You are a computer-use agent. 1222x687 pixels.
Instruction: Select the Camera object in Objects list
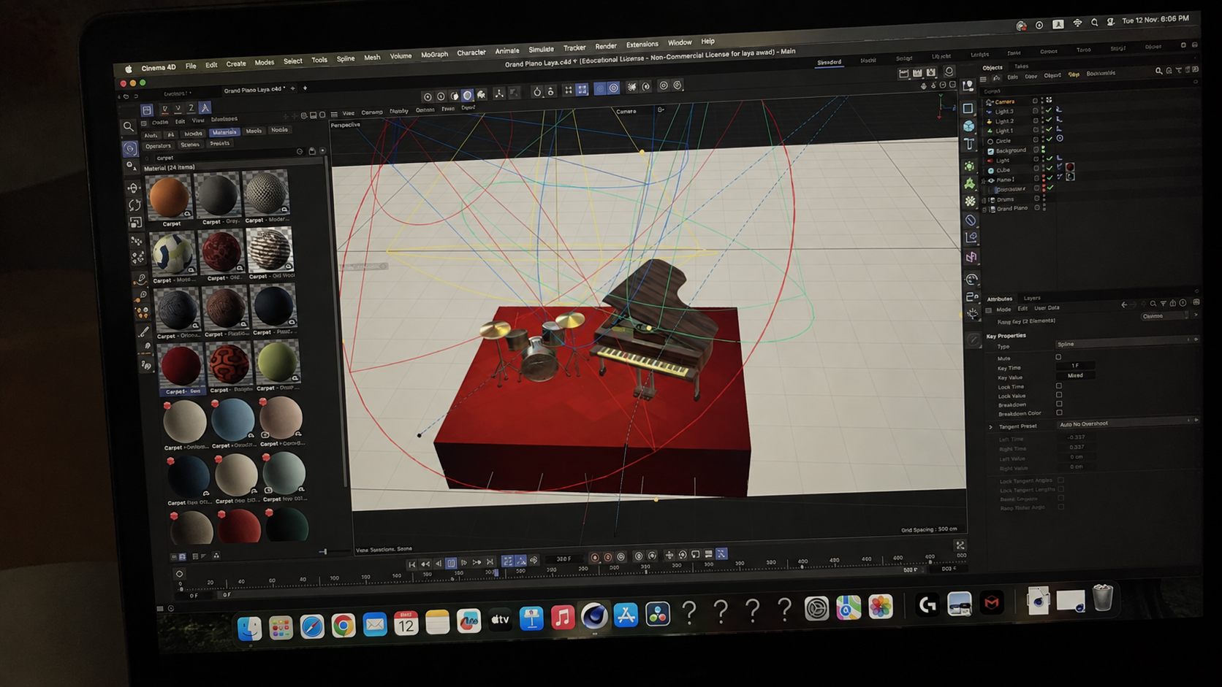[1004, 101]
